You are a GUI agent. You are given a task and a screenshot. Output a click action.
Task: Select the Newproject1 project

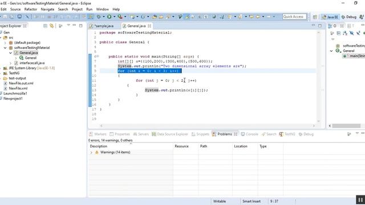13,99
